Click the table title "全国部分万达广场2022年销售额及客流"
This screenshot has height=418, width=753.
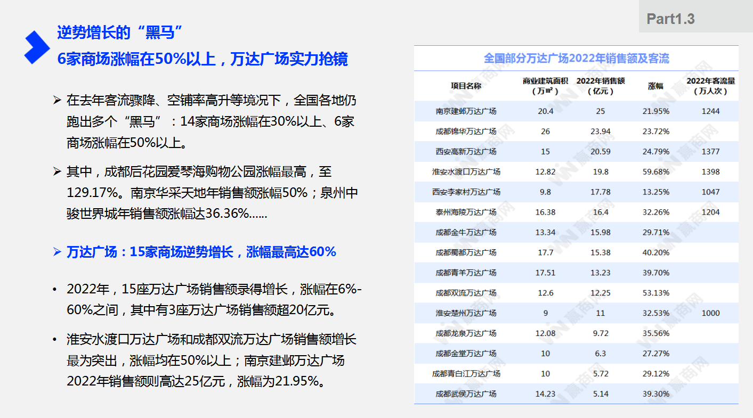click(x=576, y=58)
